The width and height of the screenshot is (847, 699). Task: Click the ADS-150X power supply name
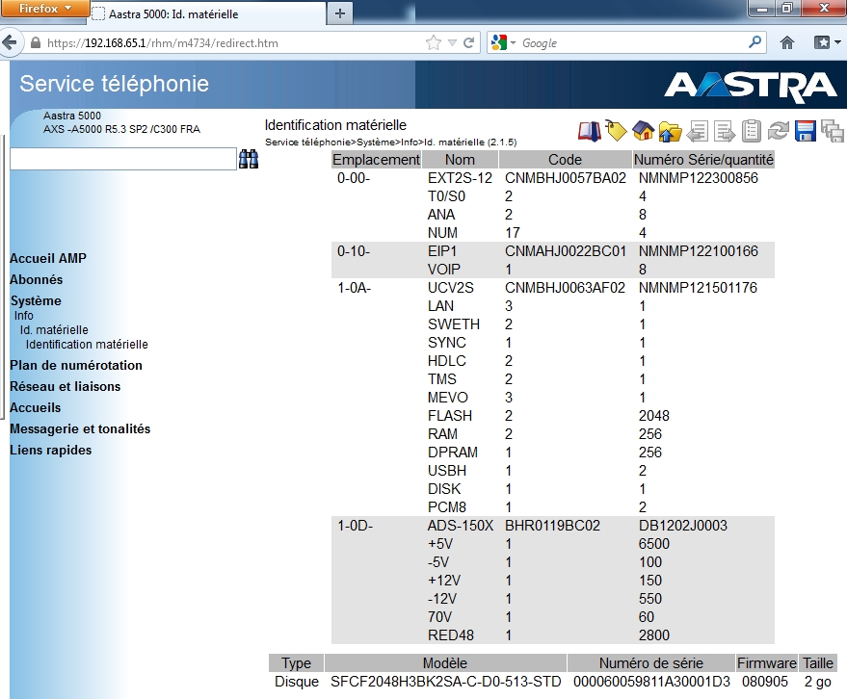pyautogui.click(x=461, y=525)
